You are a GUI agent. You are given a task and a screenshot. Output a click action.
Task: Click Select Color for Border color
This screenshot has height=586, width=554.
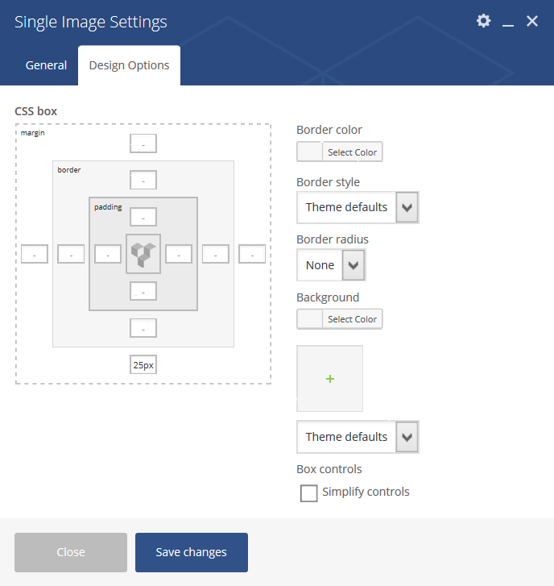(x=353, y=152)
